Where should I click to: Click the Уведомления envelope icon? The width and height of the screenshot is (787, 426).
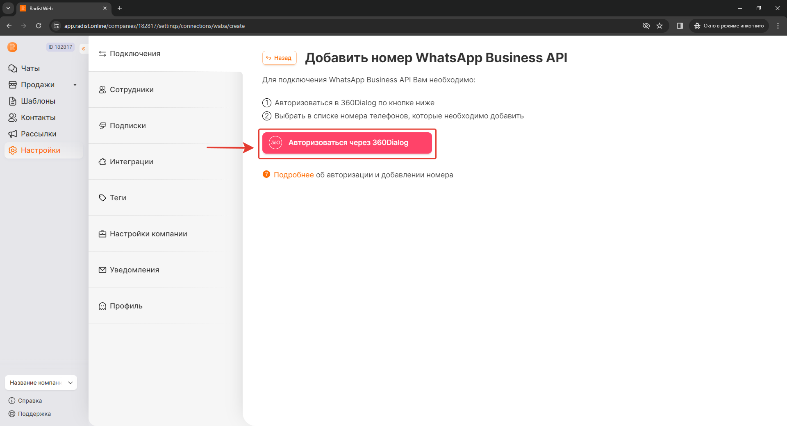pyautogui.click(x=102, y=270)
